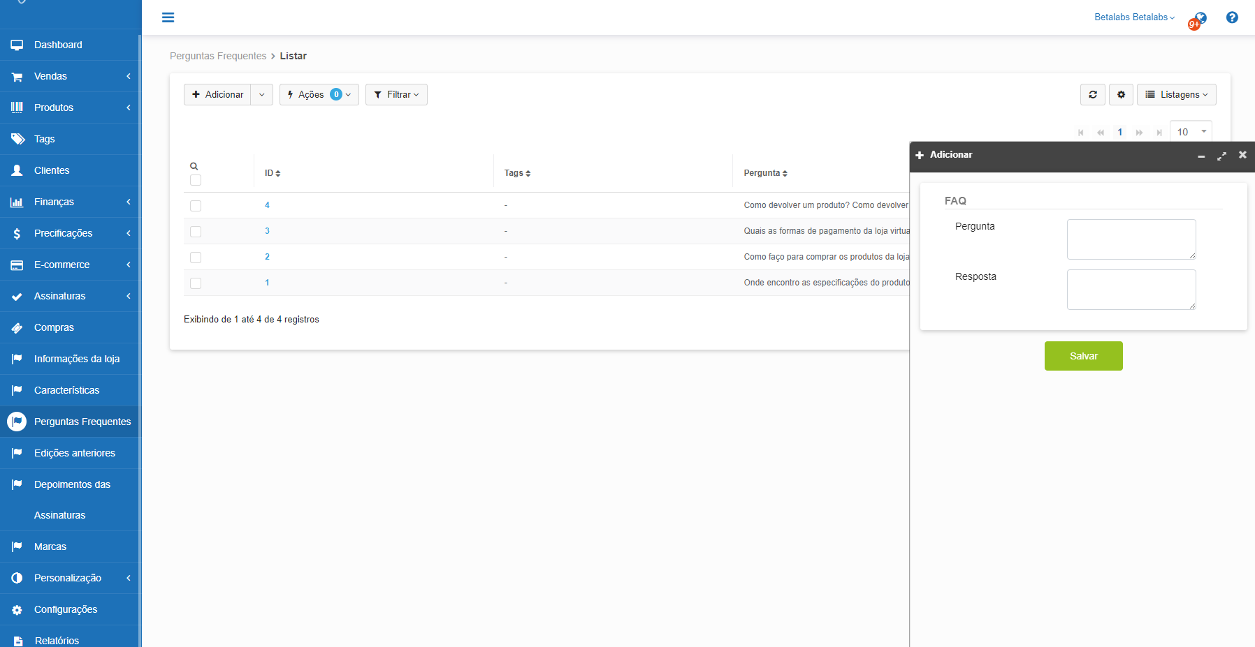Click the refresh list icon
Viewport: 1255px width, 647px height.
[x=1092, y=95]
